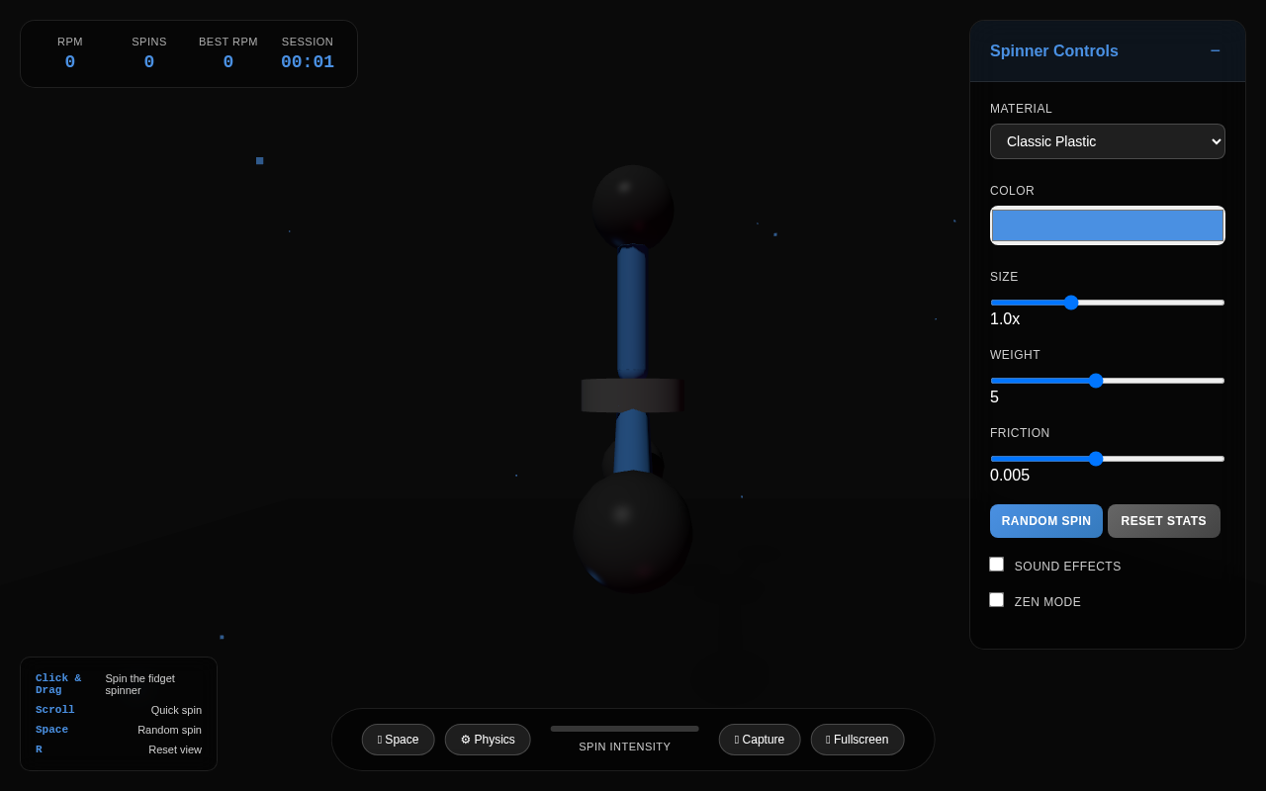
Task: Click the SPIN INTENSITY label
Action: (624, 747)
